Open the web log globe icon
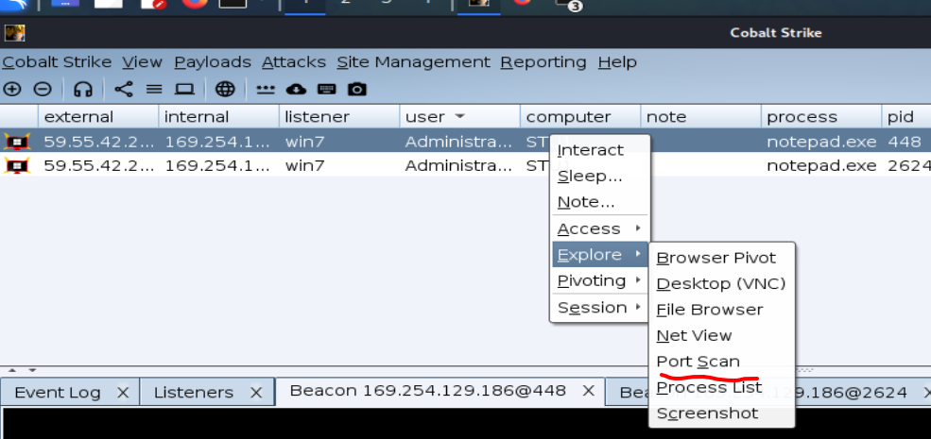 point(225,90)
